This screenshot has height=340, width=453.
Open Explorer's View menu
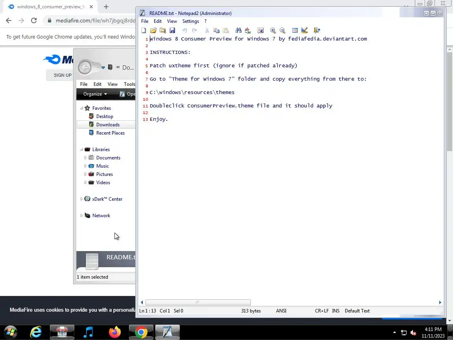coord(113,84)
